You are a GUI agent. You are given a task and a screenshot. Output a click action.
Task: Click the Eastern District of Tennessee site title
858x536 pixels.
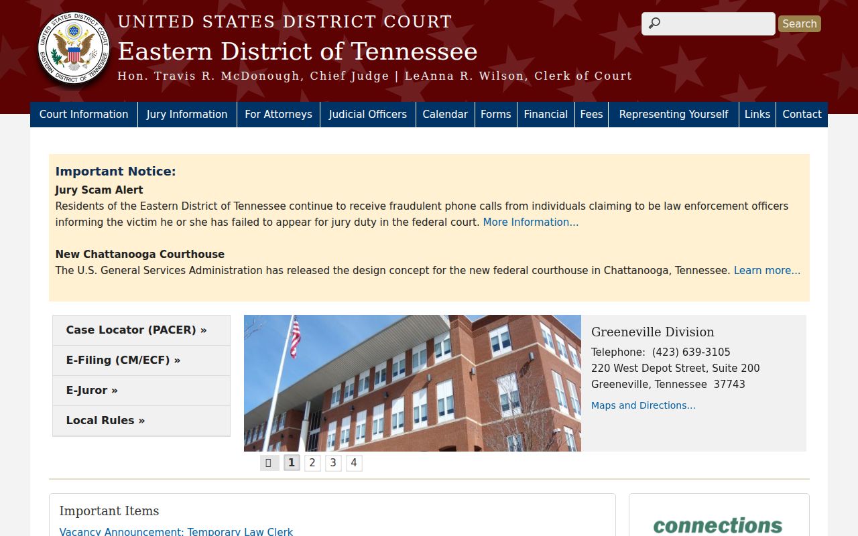pos(298,52)
